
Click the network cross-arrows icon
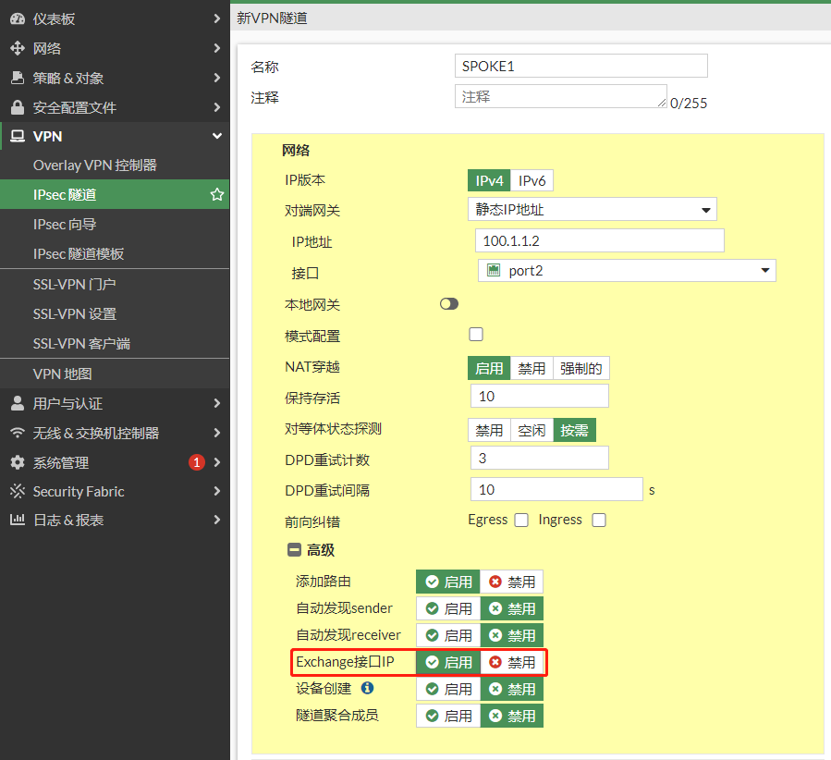17,48
